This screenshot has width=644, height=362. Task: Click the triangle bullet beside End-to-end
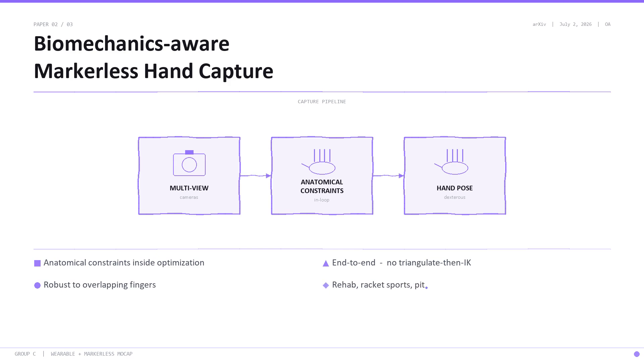[x=326, y=263]
